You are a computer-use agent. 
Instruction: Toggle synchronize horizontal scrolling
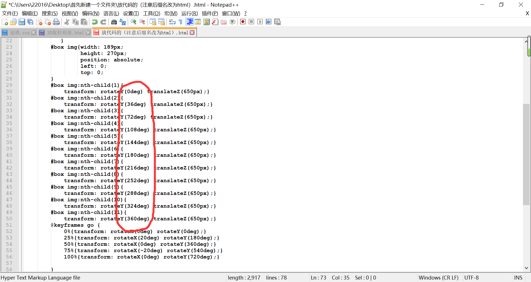pyautogui.click(x=161, y=22)
